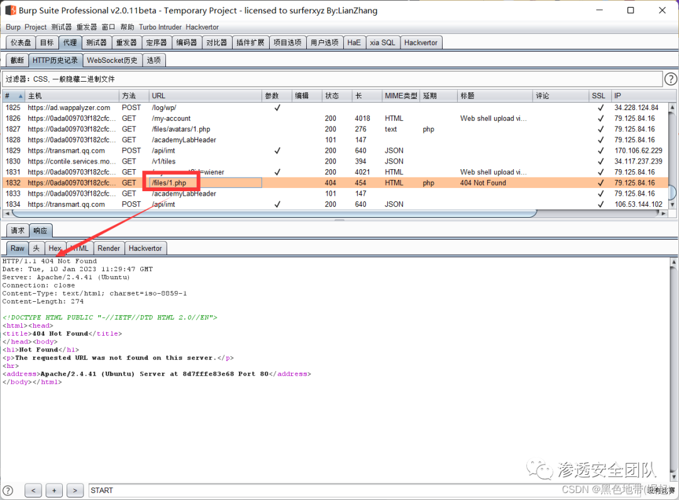Select the Raw response view tab
Image resolution: width=679 pixels, height=500 pixels.
click(x=18, y=248)
